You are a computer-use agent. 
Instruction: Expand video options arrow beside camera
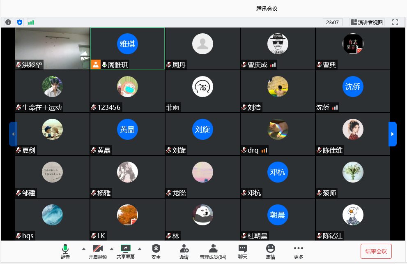[112, 249]
